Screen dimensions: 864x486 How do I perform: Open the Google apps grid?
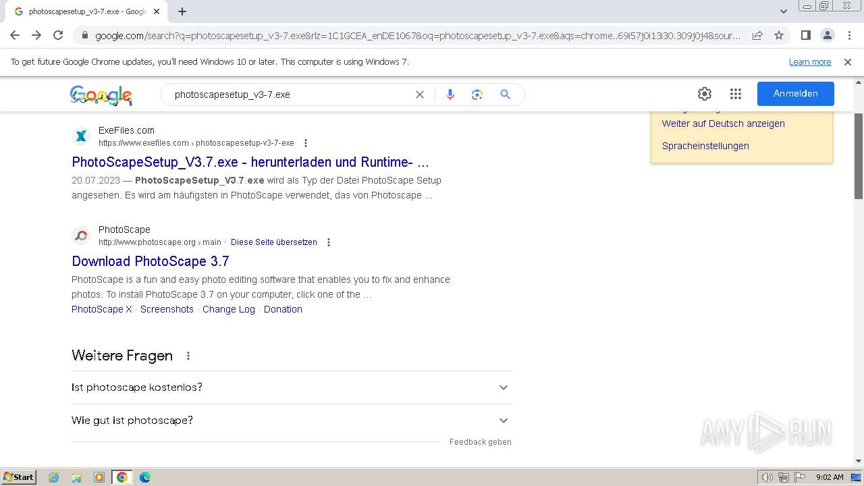(736, 94)
